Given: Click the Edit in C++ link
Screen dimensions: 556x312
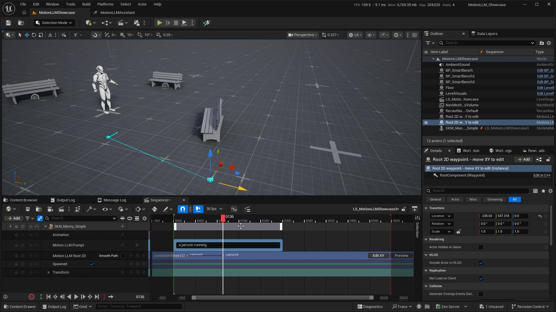Looking at the screenshot, I should coord(542,175).
